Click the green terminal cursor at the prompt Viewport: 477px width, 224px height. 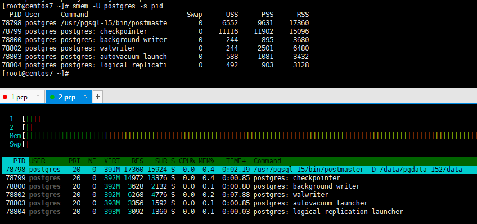tap(74, 74)
